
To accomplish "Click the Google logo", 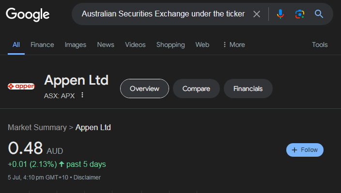I will coord(28,15).
